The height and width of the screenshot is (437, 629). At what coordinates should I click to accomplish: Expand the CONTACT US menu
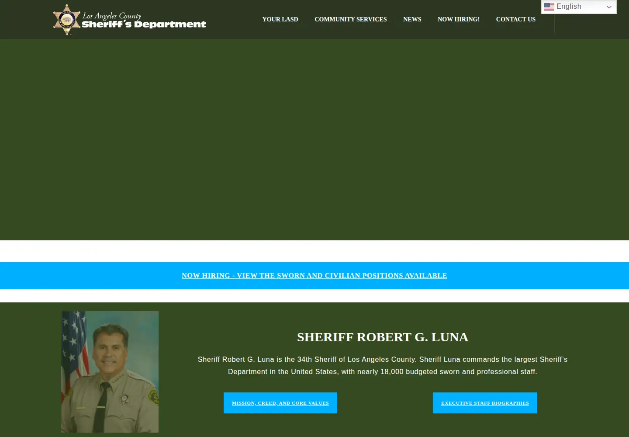click(x=518, y=19)
